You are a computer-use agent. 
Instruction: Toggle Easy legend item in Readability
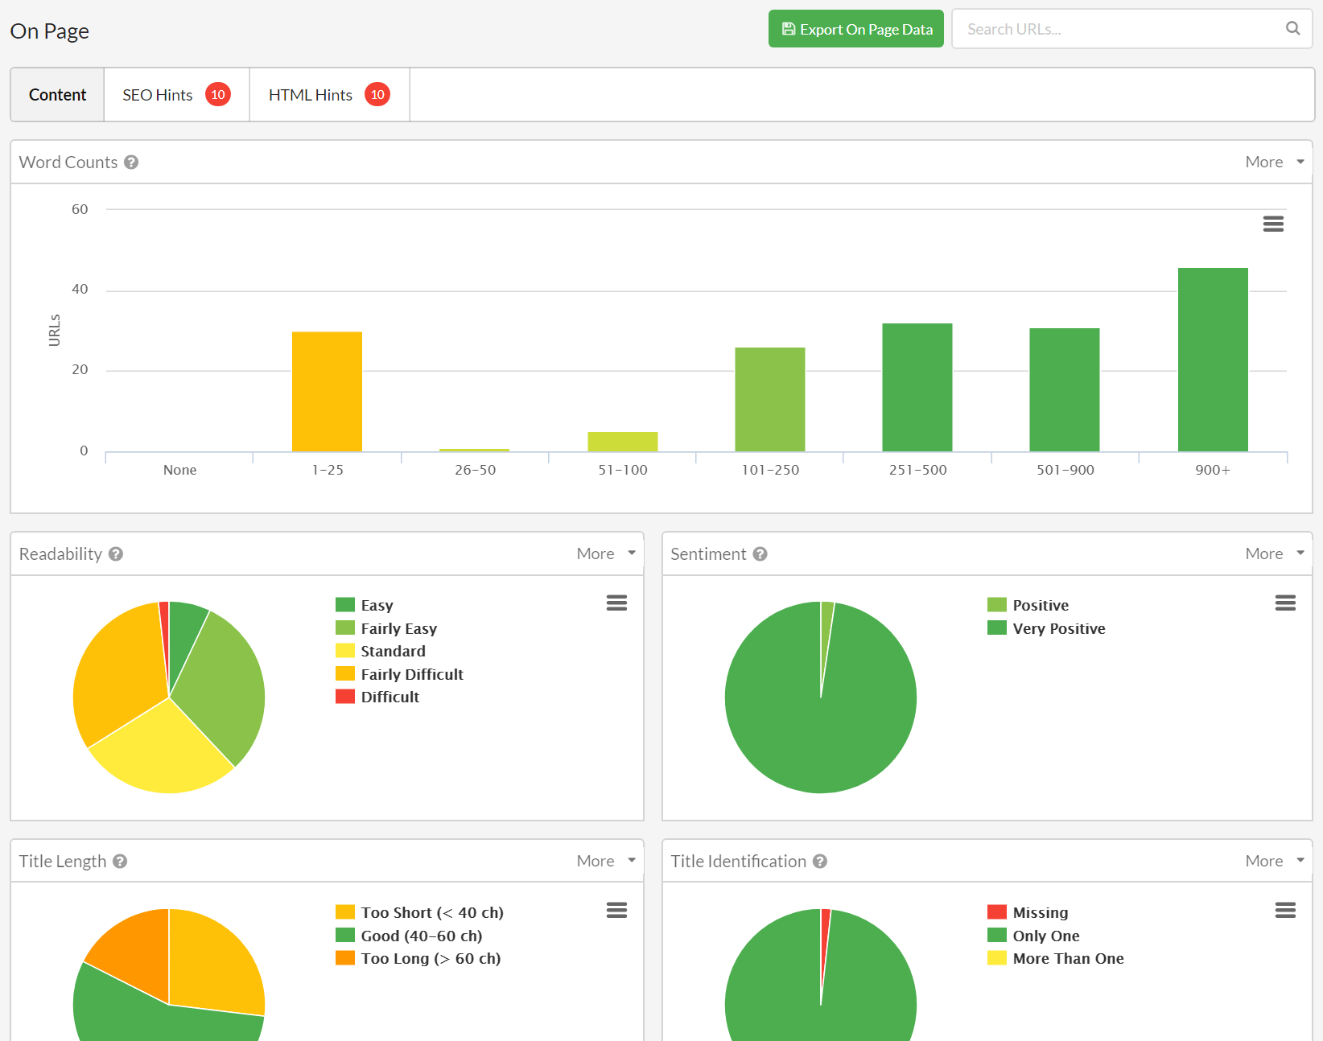(365, 605)
